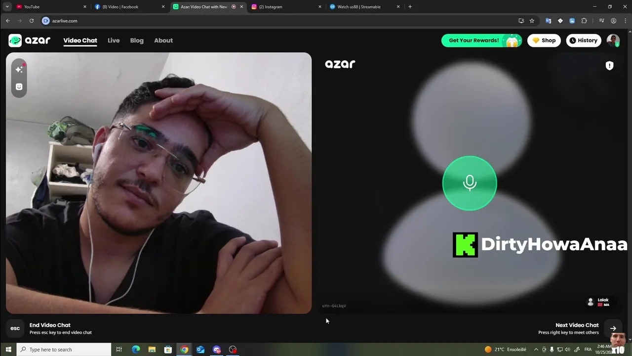Bookmark this page with star icon
Image resolution: width=632 pixels, height=356 pixels.
pos(532,21)
